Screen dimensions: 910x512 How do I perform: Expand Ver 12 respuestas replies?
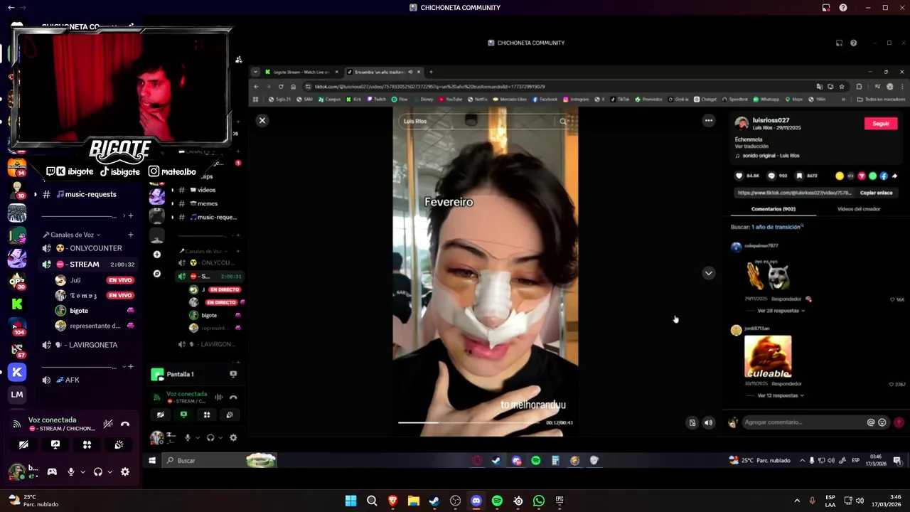[x=781, y=395]
